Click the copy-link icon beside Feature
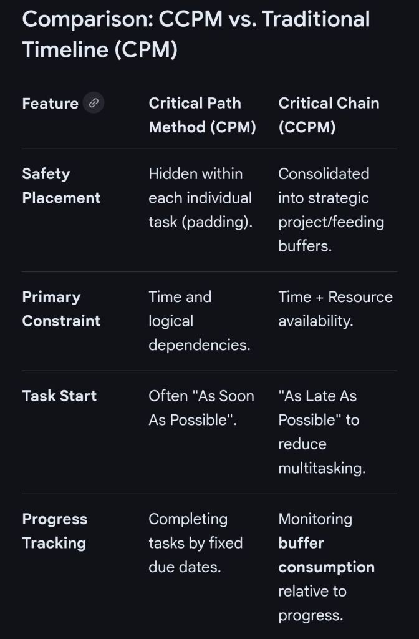Image resolution: width=419 pixels, height=639 pixels. click(x=94, y=103)
